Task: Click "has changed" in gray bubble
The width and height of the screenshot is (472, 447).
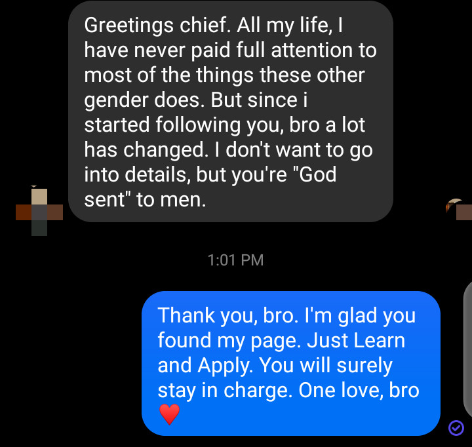Action: click(x=146, y=149)
